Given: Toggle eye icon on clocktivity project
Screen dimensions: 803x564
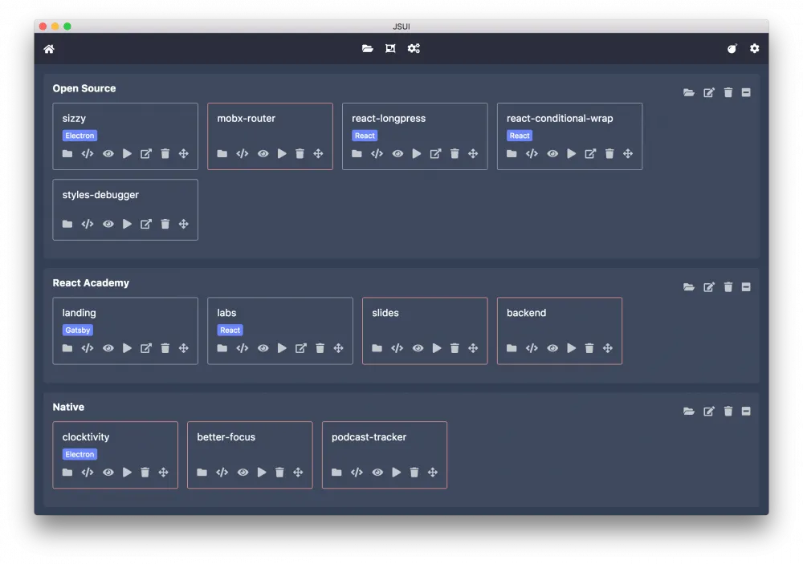Looking at the screenshot, I should (x=108, y=473).
